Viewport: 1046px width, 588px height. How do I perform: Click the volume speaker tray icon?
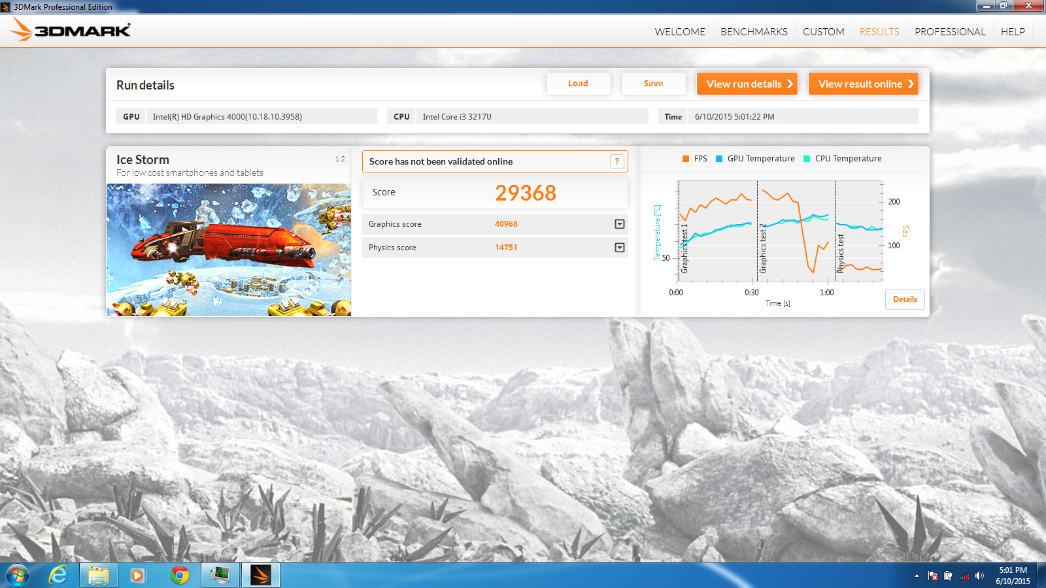coord(979,576)
